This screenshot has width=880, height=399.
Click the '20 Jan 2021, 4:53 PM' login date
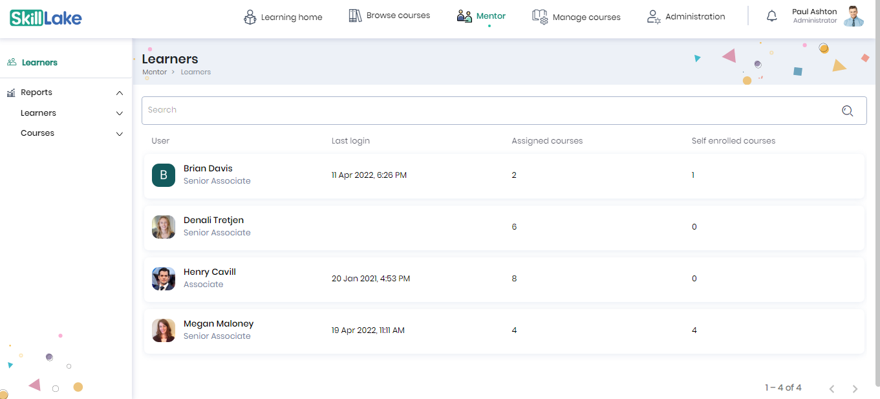coord(370,279)
